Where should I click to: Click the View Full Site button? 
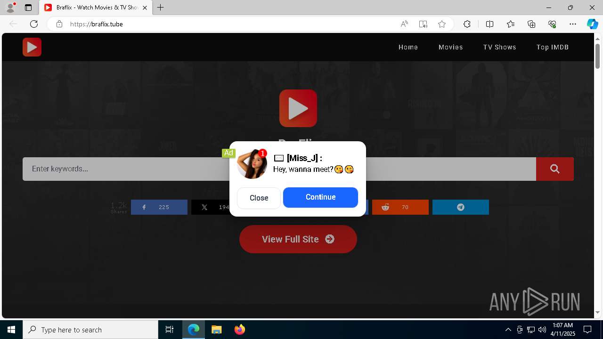coord(298,239)
